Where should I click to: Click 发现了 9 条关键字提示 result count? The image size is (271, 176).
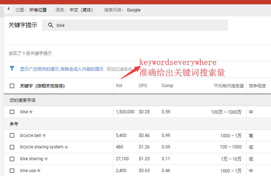pyautogui.click(x=30, y=53)
